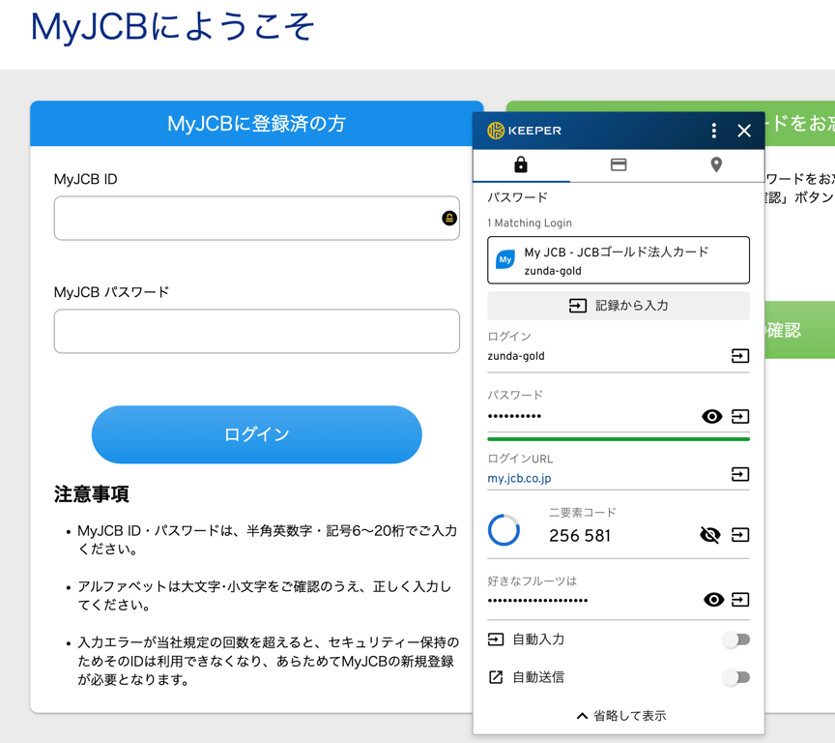
Task: Click the 記録から入力 button
Action: pyautogui.click(x=619, y=305)
